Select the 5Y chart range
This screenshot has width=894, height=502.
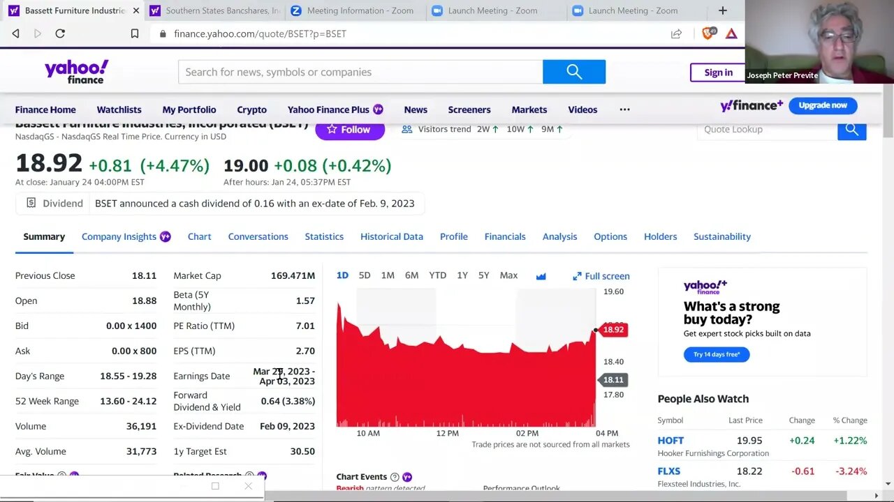[x=483, y=275]
